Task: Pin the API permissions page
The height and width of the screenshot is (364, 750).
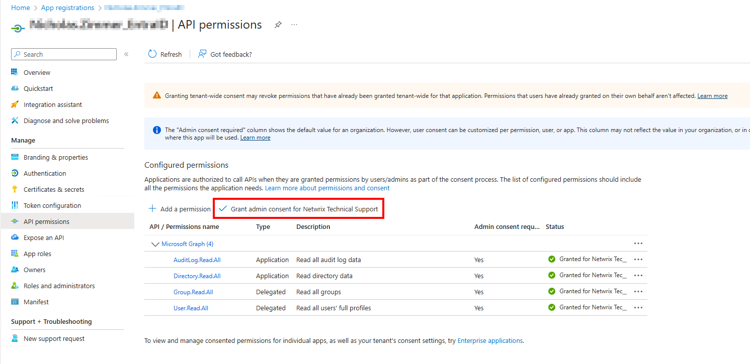Action: pyautogui.click(x=278, y=24)
